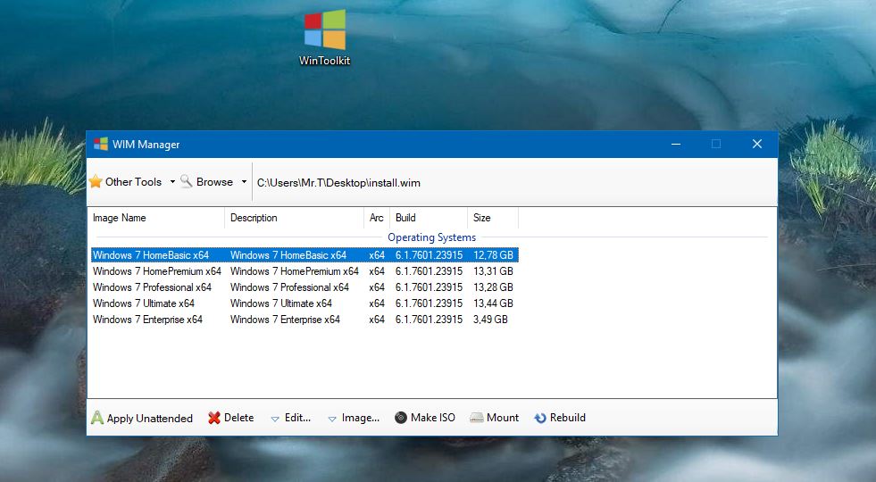Image resolution: width=876 pixels, height=482 pixels.
Task: Click the Professional x64 description cell
Action: [x=289, y=287]
